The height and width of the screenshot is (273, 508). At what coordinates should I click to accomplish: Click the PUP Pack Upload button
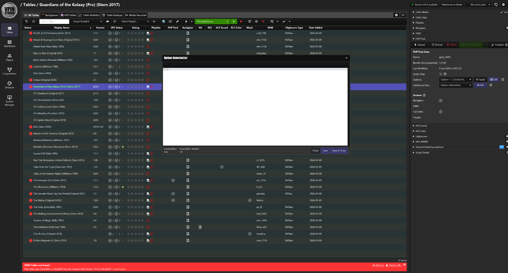coord(420,45)
